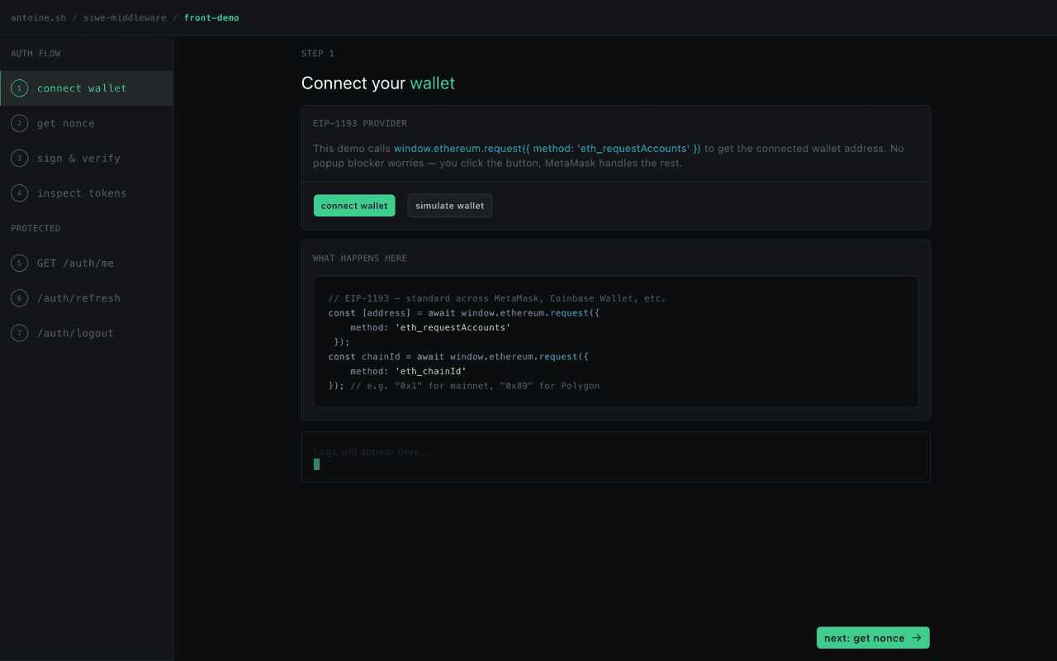Click the step 3 circle for sign & verify

[x=19, y=158]
